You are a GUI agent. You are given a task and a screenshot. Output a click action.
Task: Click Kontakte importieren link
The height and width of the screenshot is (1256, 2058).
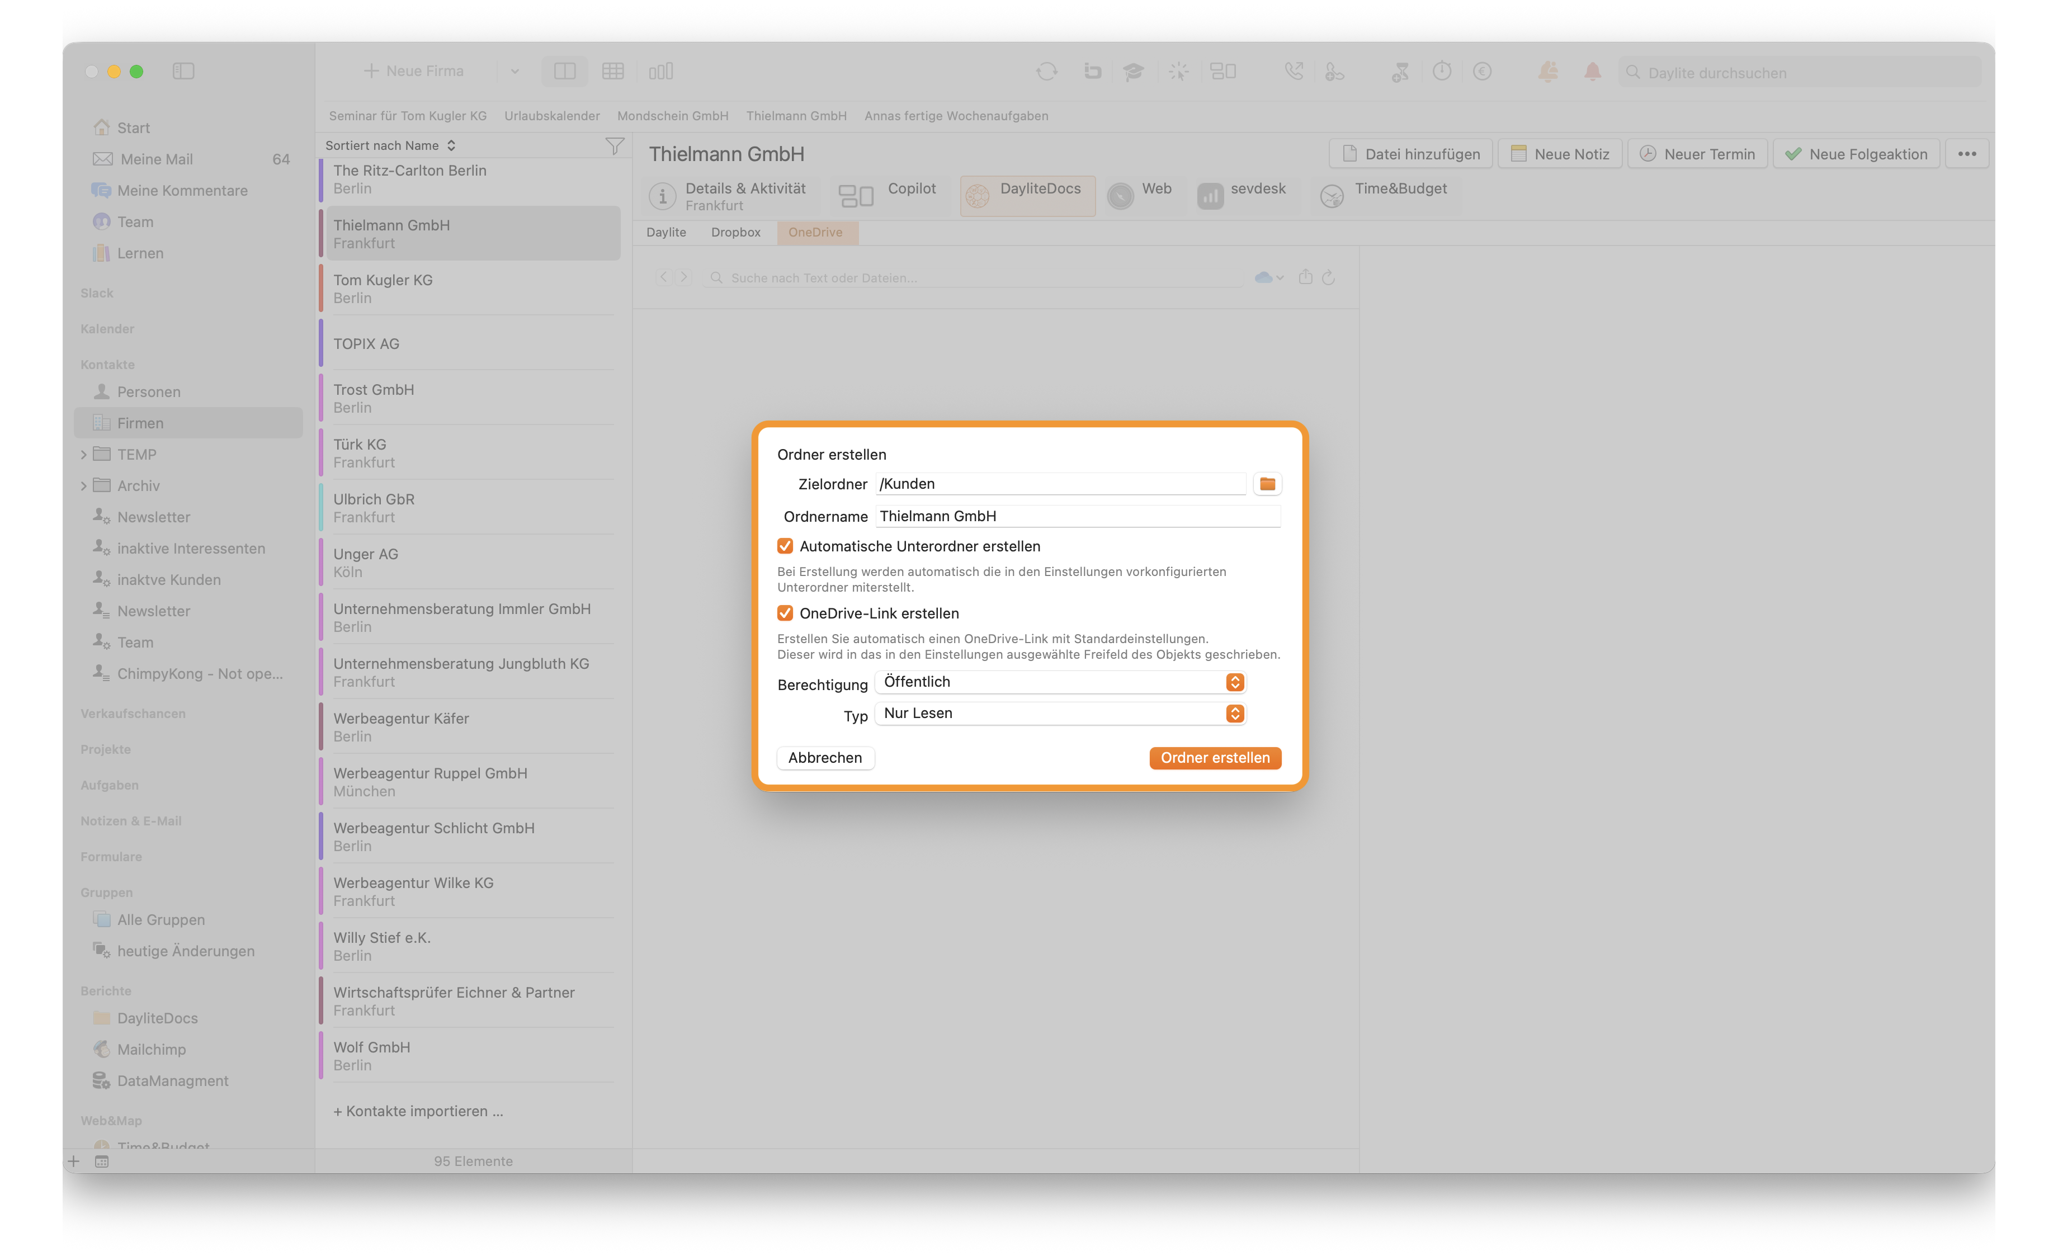418,1111
